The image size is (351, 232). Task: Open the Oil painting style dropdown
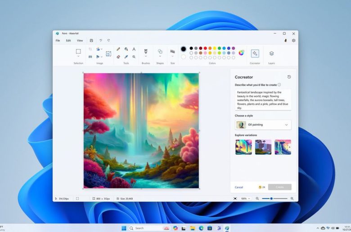pyautogui.click(x=263, y=125)
